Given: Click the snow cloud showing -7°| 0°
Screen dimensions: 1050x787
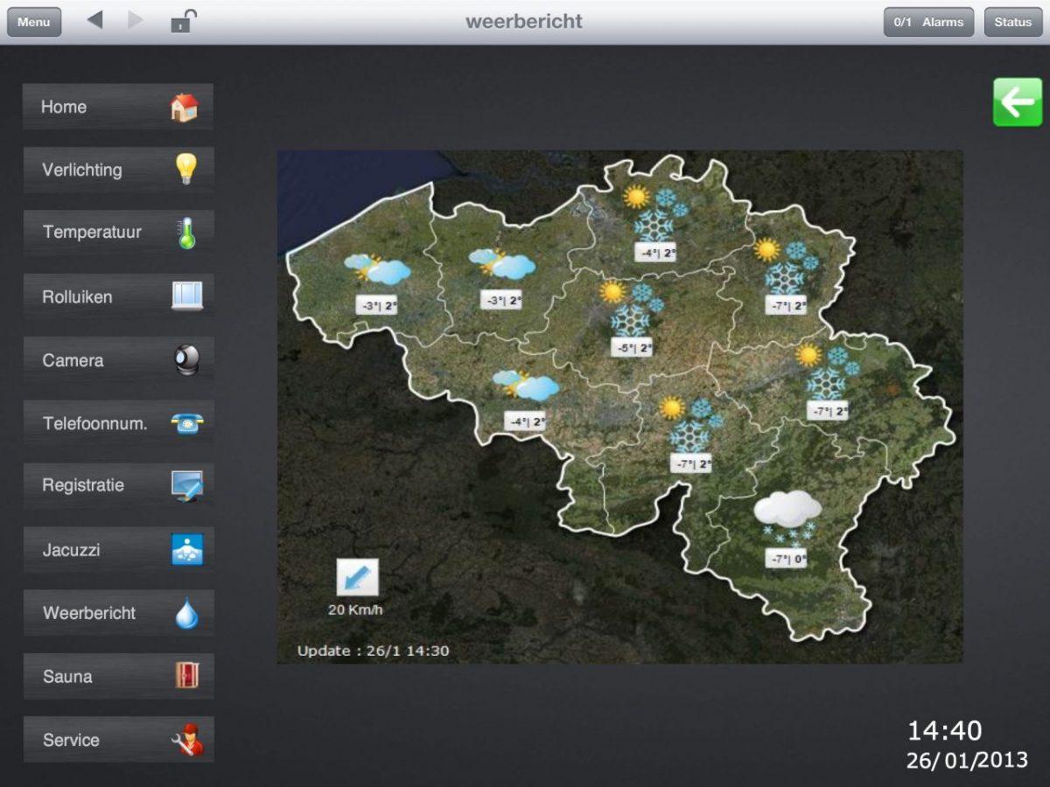Looking at the screenshot, I should (x=787, y=516).
